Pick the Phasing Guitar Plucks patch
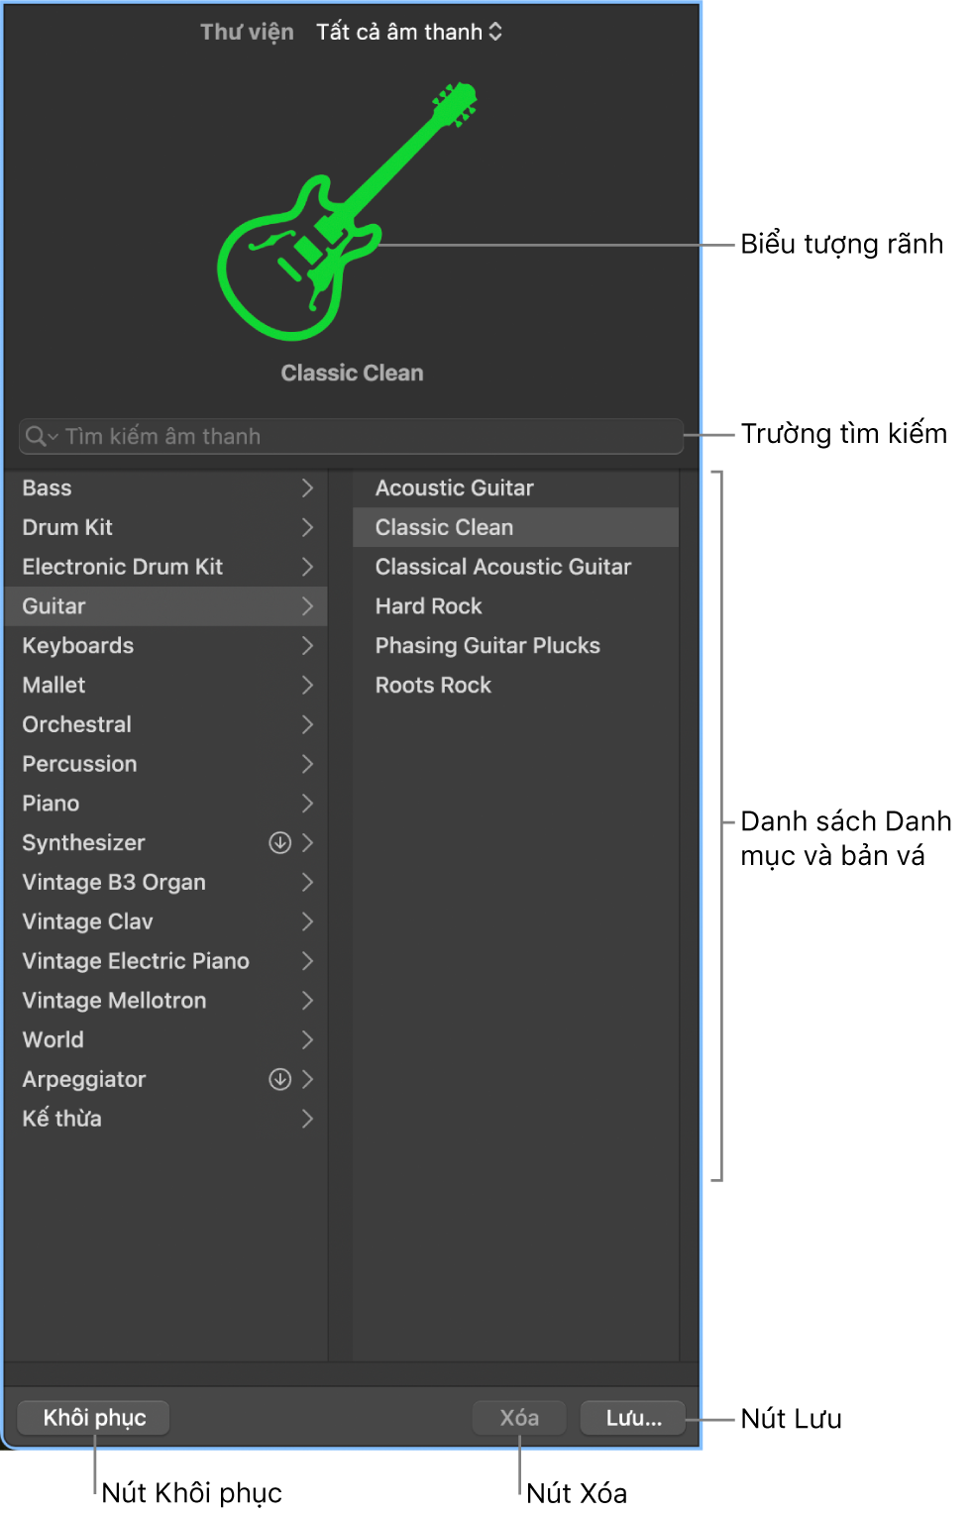Screen dimensions: 973x1516 487,646
